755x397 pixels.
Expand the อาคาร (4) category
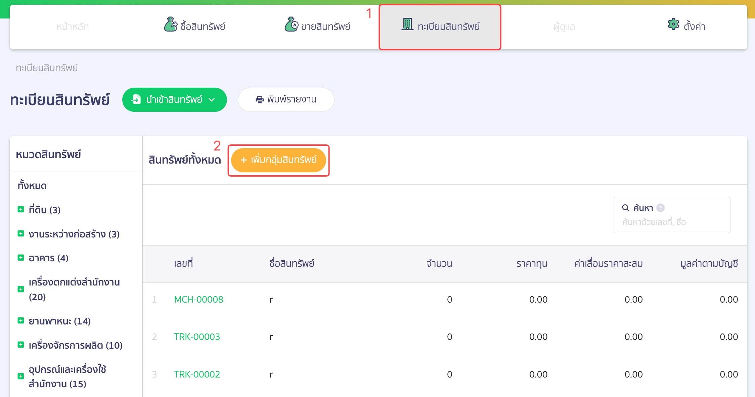21,258
